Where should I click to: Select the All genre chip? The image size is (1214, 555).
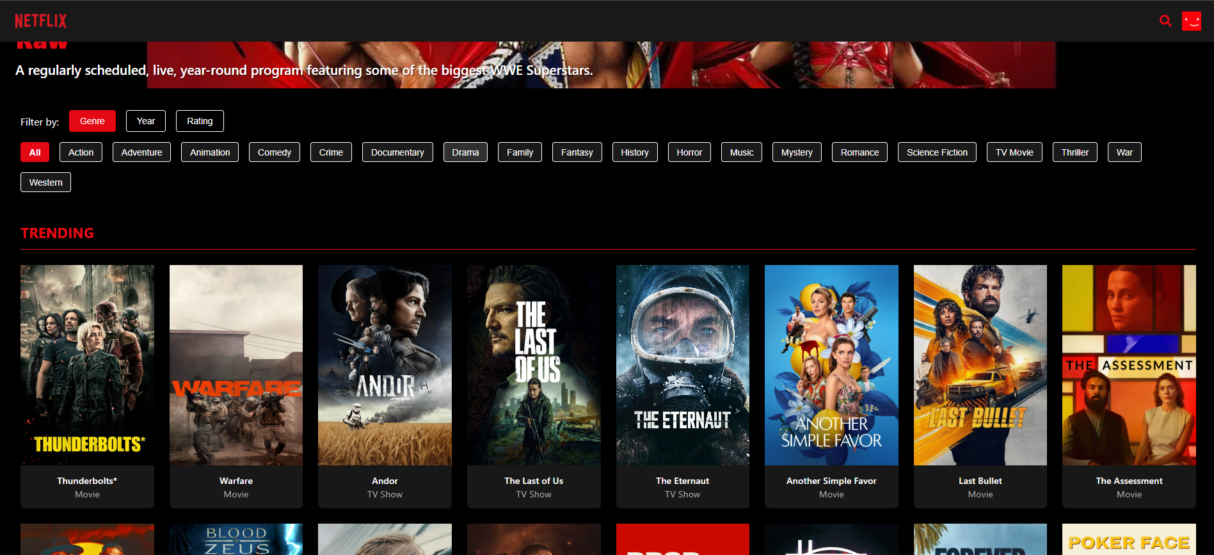point(35,152)
